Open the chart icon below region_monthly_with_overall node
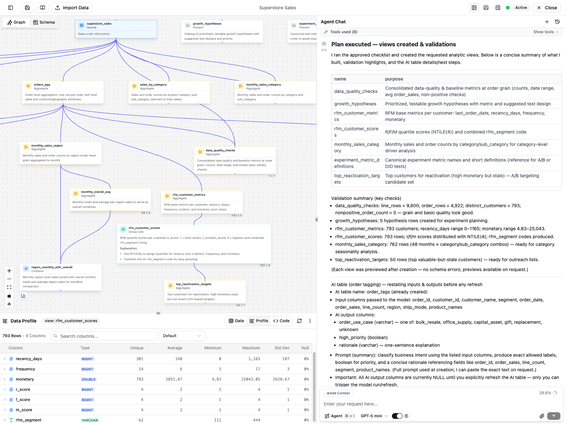Viewport: 566px width, 424px height. point(23,295)
